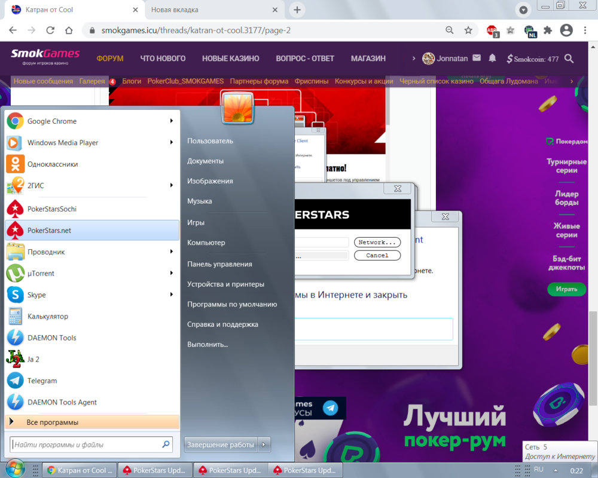Open the user account picture in Start menu

[x=237, y=108]
